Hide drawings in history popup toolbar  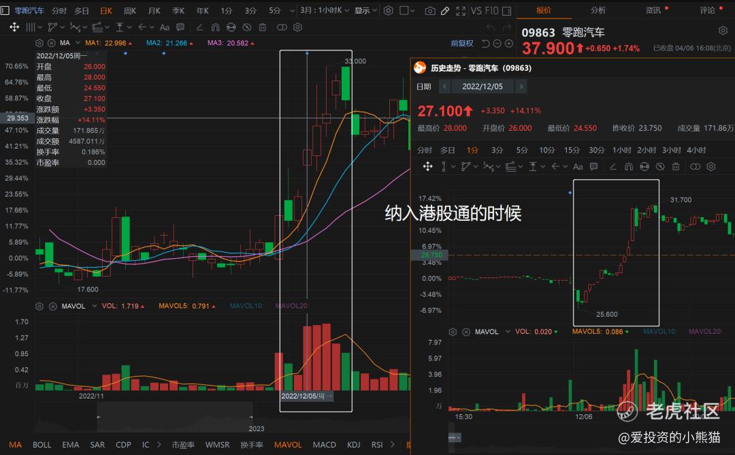tap(660, 166)
